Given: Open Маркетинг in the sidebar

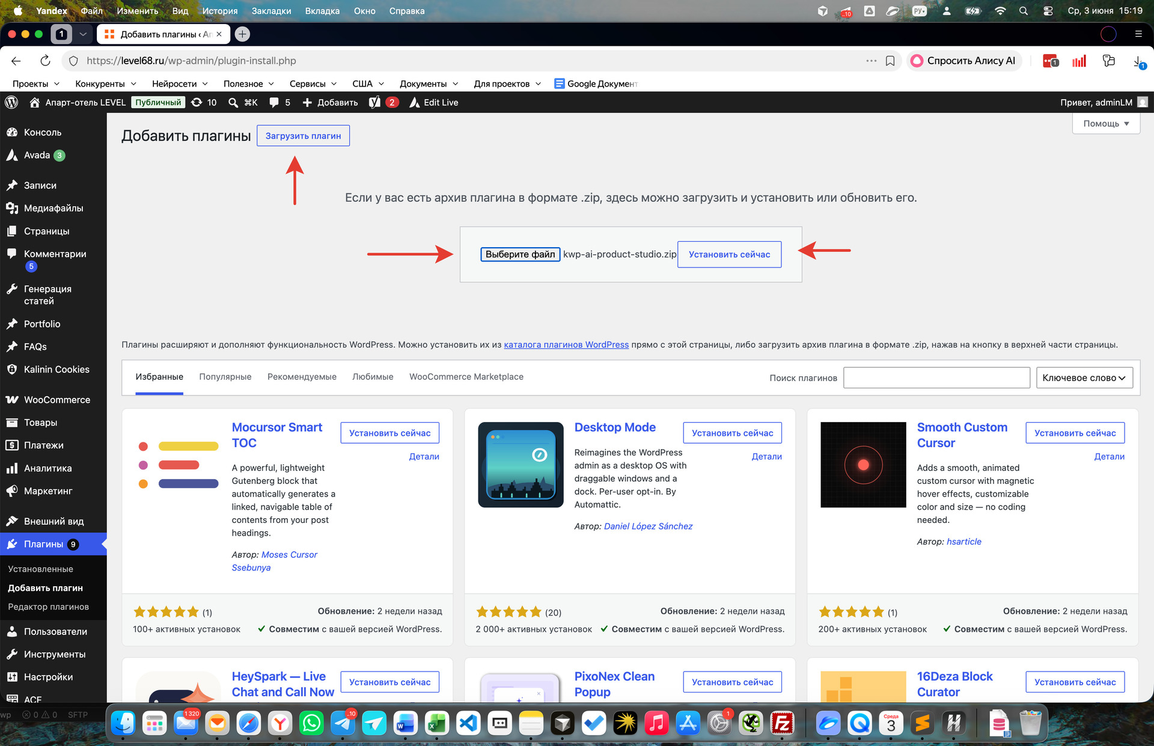Looking at the screenshot, I should (48, 491).
